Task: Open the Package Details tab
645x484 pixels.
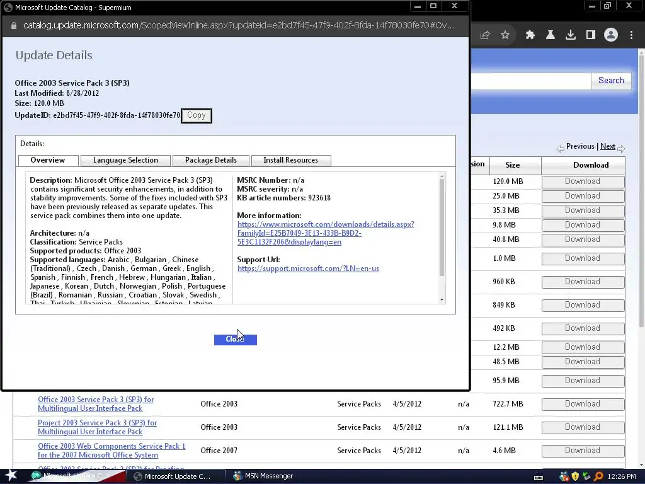Action: pyautogui.click(x=210, y=160)
